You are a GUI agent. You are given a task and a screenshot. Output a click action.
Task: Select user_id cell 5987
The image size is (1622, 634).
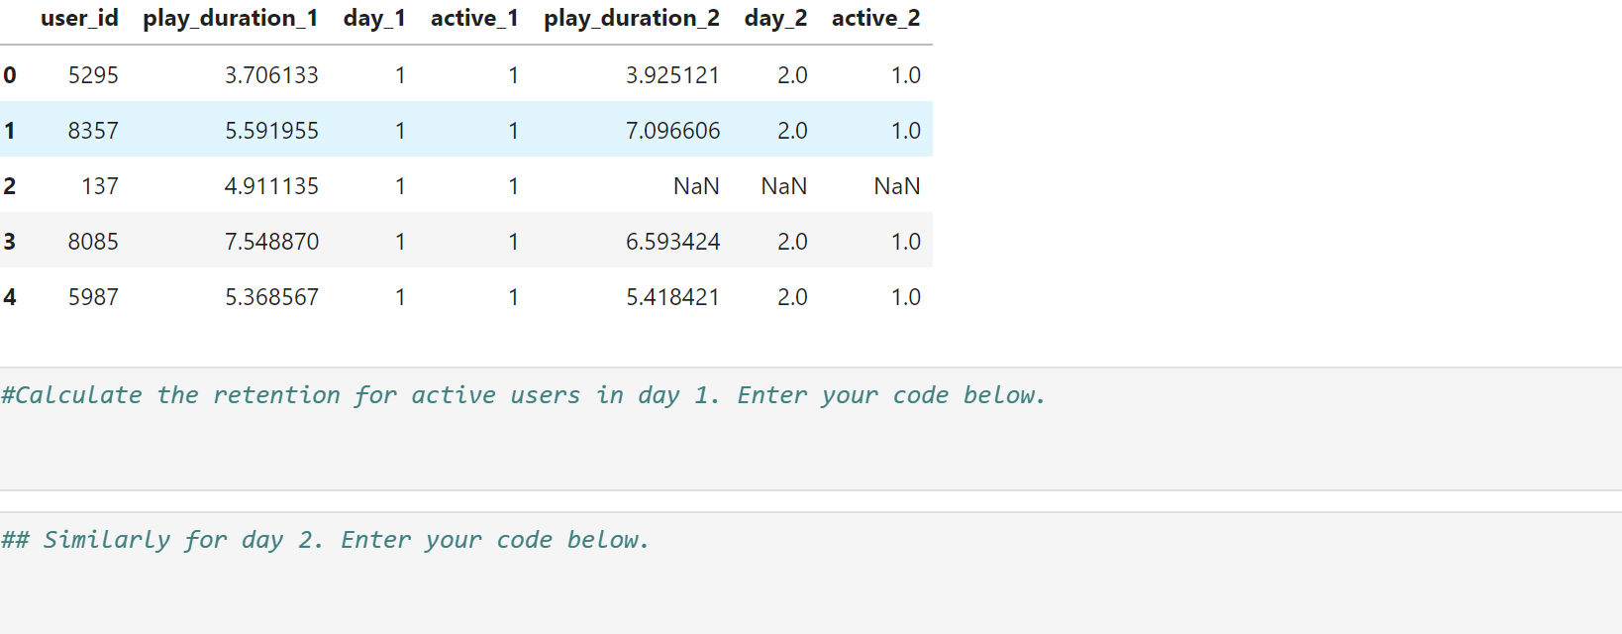tap(93, 297)
